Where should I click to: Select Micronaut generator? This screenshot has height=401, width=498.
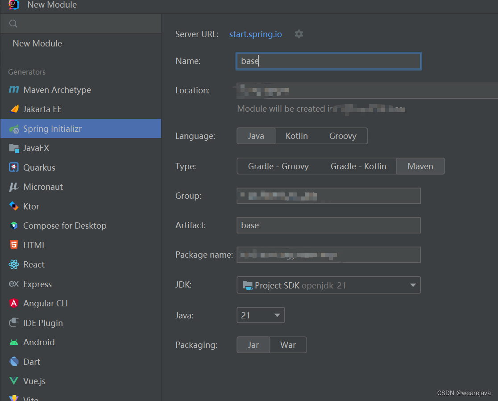[x=81, y=187]
